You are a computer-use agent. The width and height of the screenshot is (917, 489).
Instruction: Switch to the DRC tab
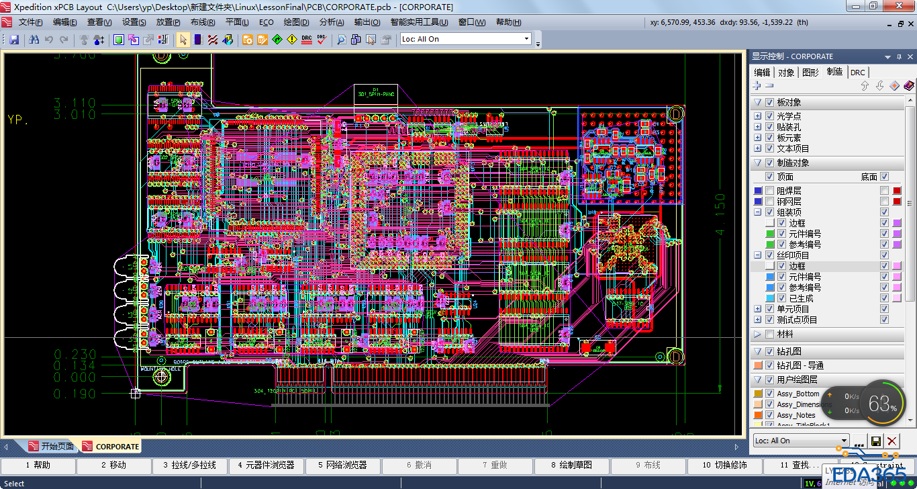pyautogui.click(x=857, y=73)
